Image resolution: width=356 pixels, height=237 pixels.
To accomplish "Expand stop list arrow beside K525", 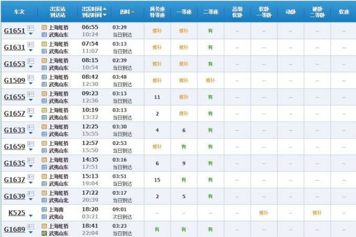I will pos(31,216).
